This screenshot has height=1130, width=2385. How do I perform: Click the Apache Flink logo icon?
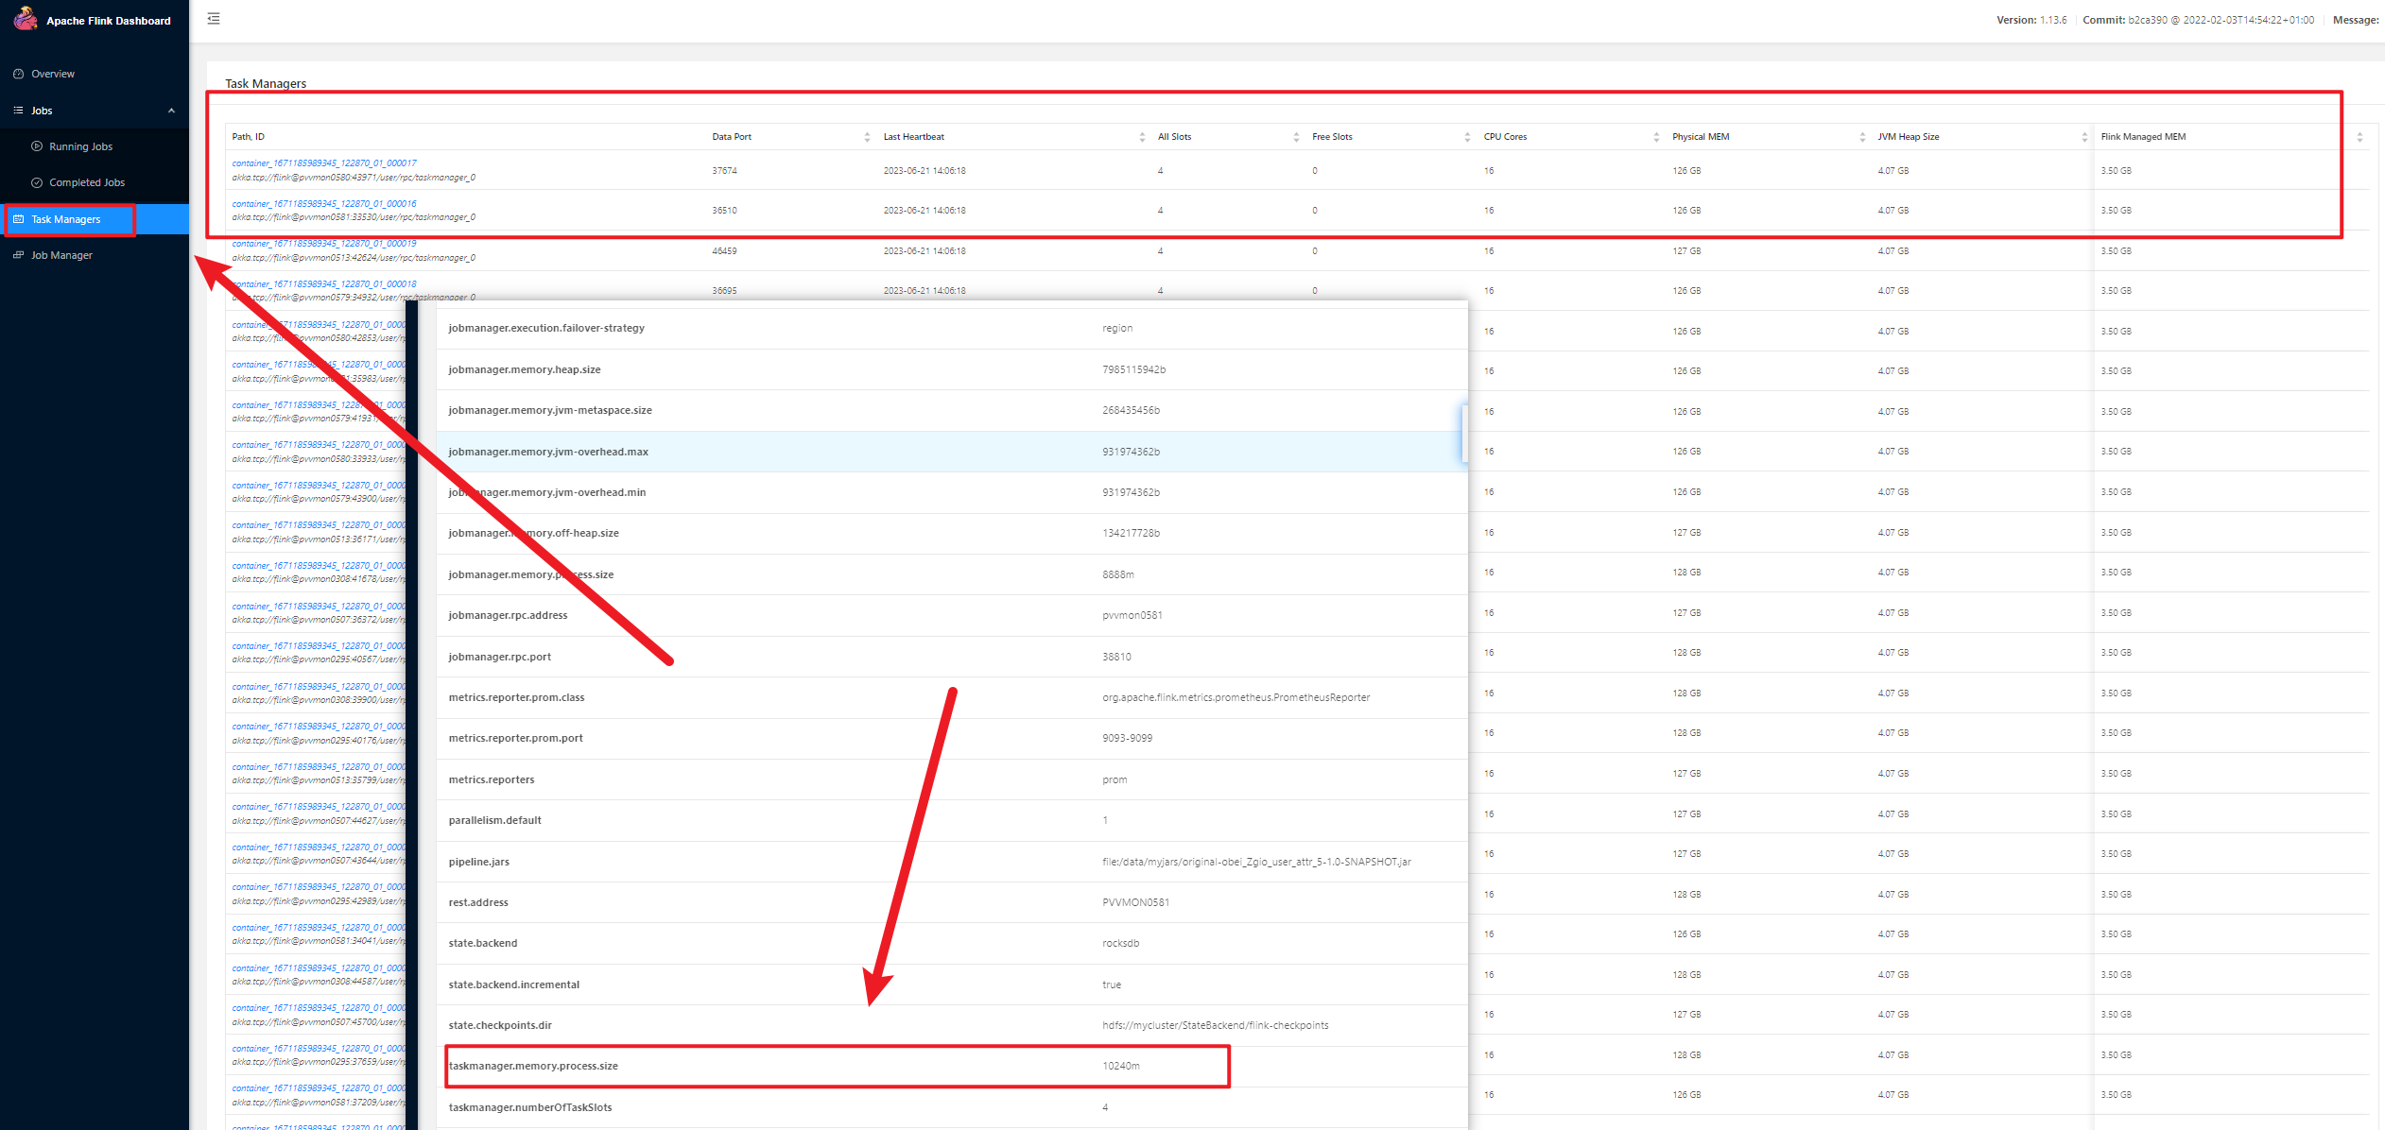(26, 18)
